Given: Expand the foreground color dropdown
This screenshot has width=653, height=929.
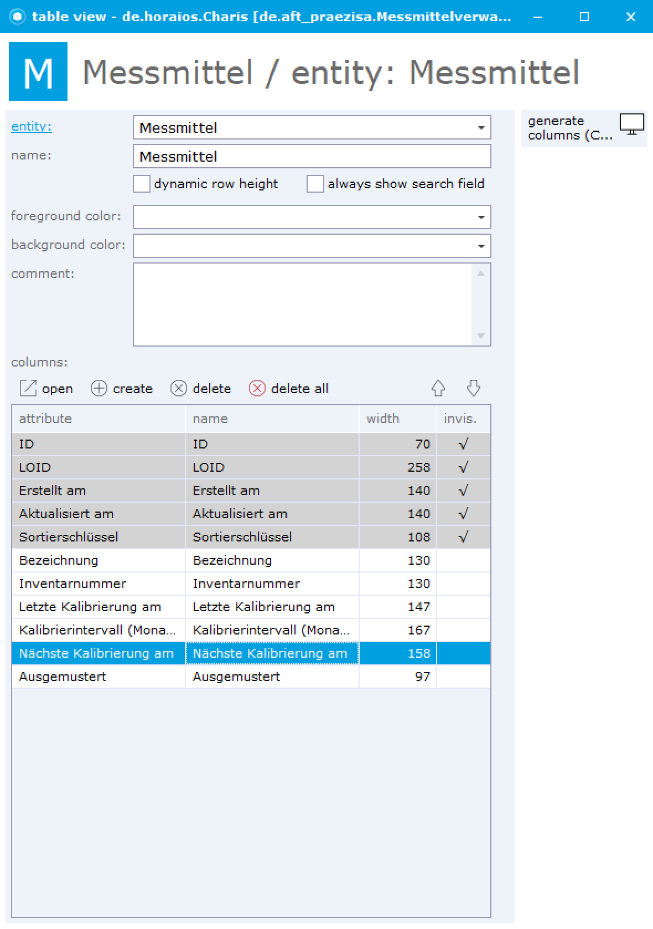Looking at the screenshot, I should pyautogui.click(x=481, y=218).
